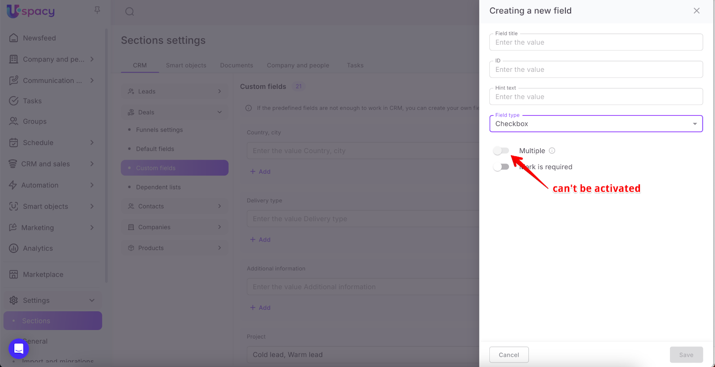The height and width of the screenshot is (367, 715).
Task: Open the Field type dropdown
Action: click(x=596, y=124)
